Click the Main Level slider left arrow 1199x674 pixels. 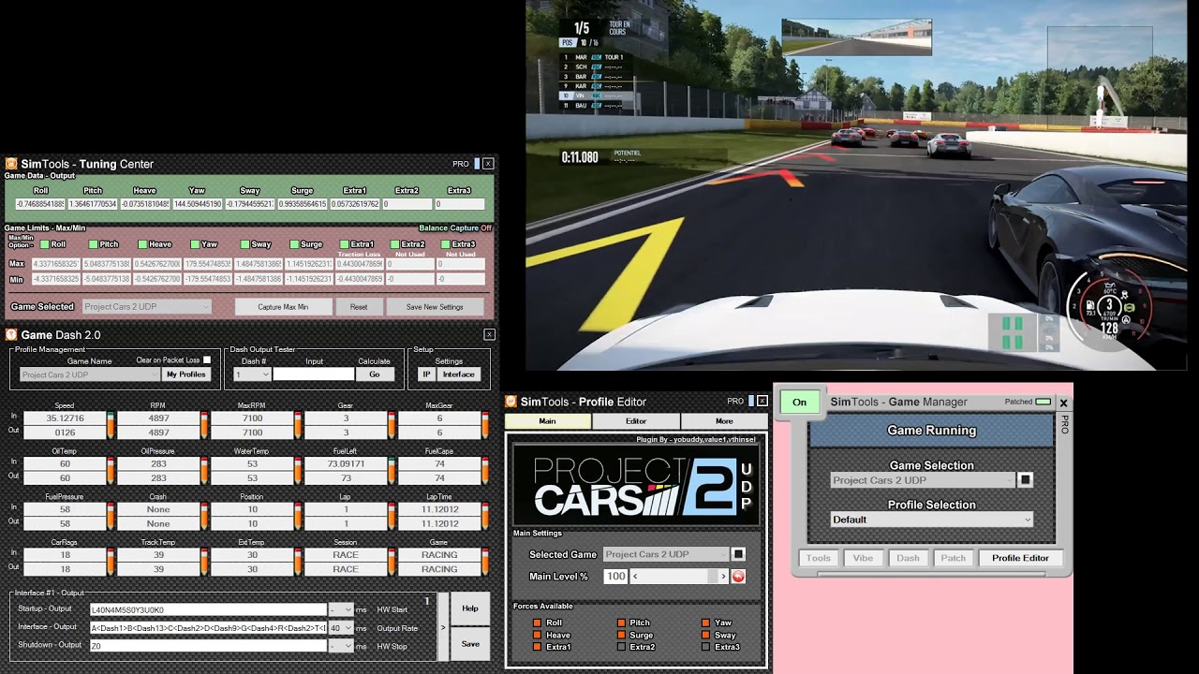click(635, 577)
